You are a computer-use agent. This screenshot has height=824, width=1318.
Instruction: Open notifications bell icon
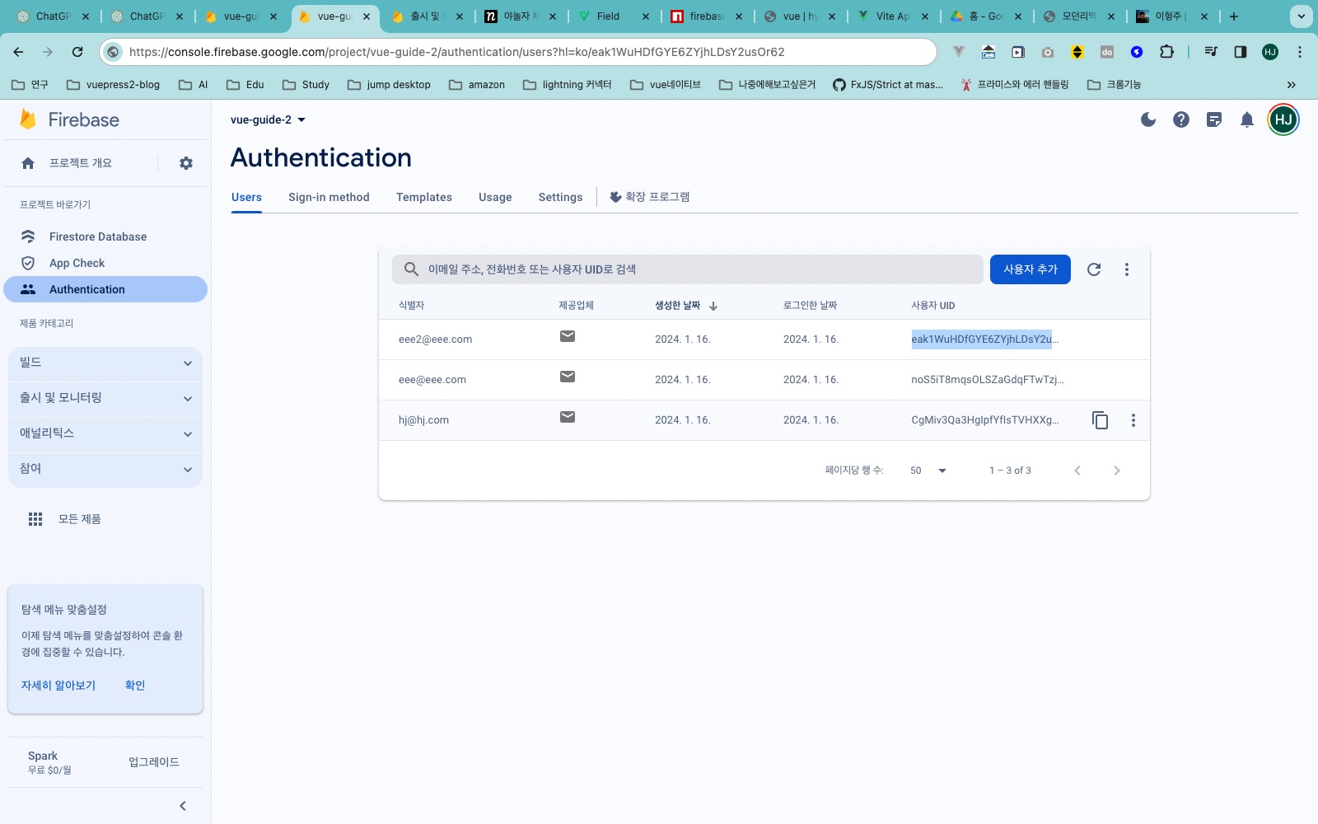pos(1247,120)
